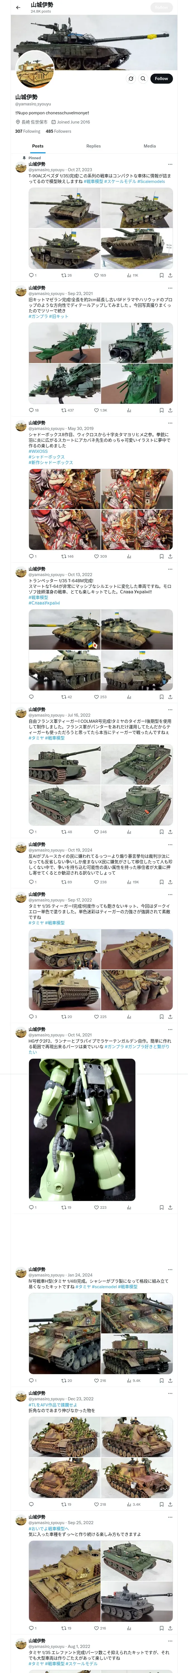Share the Sep 23, 2021 post
Screen dimensions: 188x1673
[170, 410]
